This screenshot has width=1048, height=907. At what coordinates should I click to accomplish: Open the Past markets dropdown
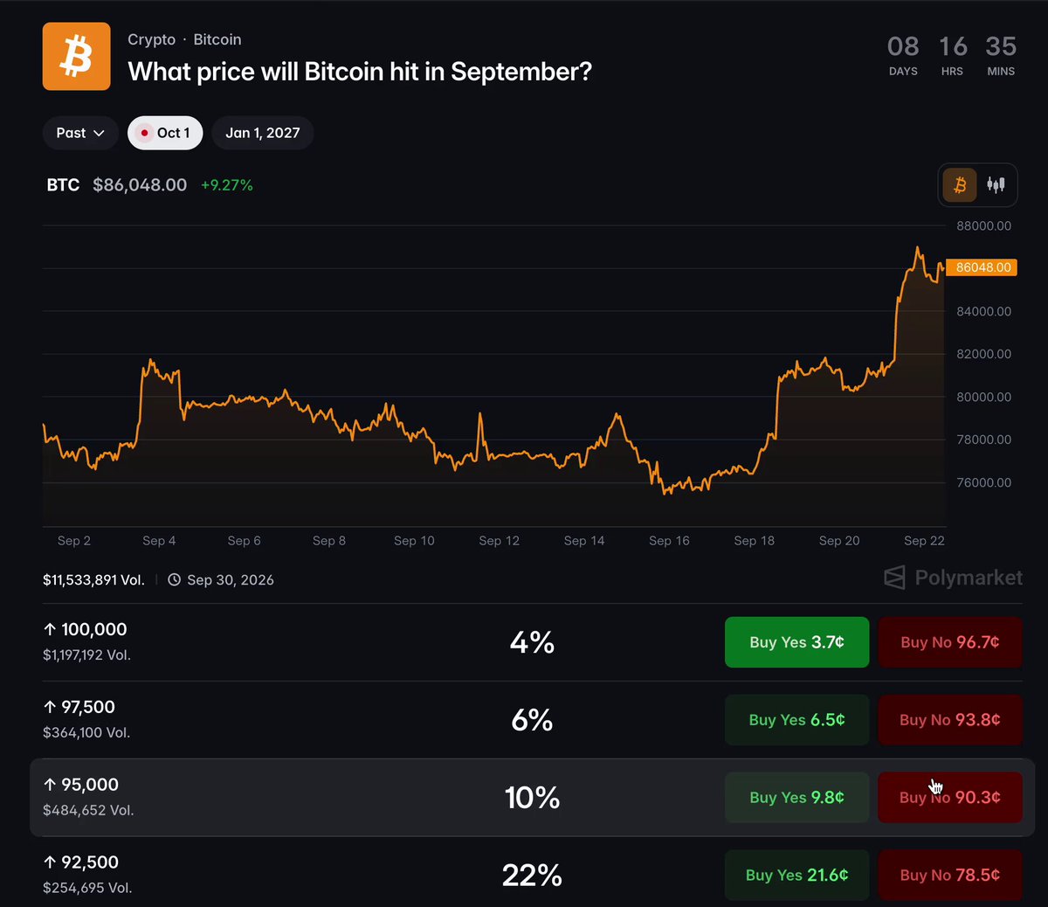[x=80, y=133]
